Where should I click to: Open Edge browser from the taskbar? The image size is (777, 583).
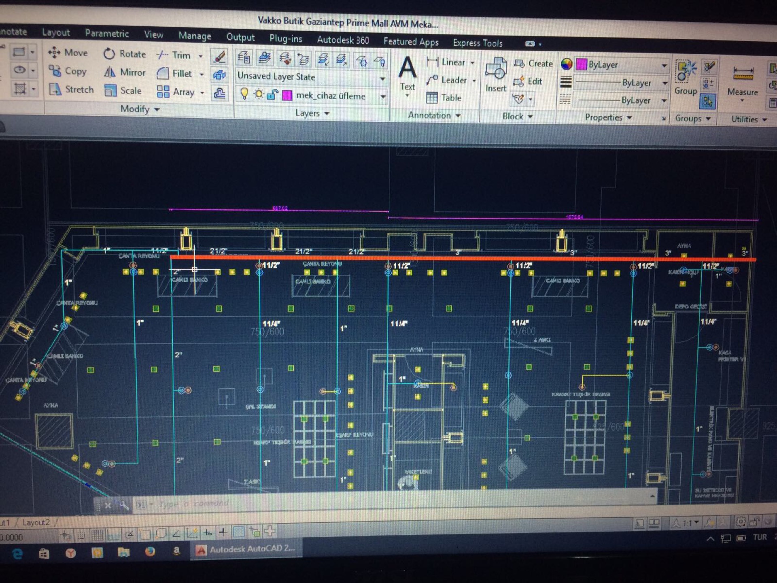17,553
